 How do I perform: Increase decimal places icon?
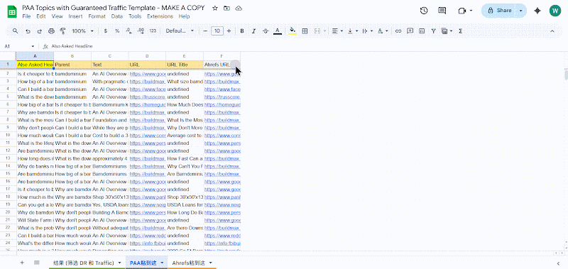point(141,31)
